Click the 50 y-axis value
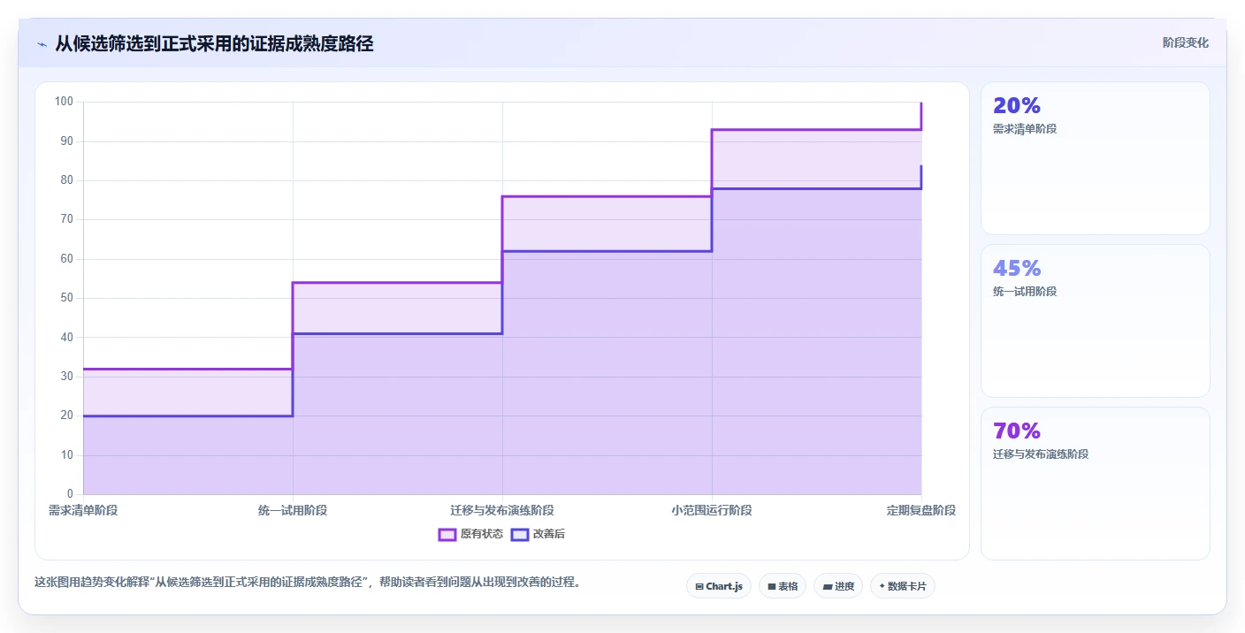Image resolution: width=1245 pixels, height=633 pixels. click(x=66, y=298)
